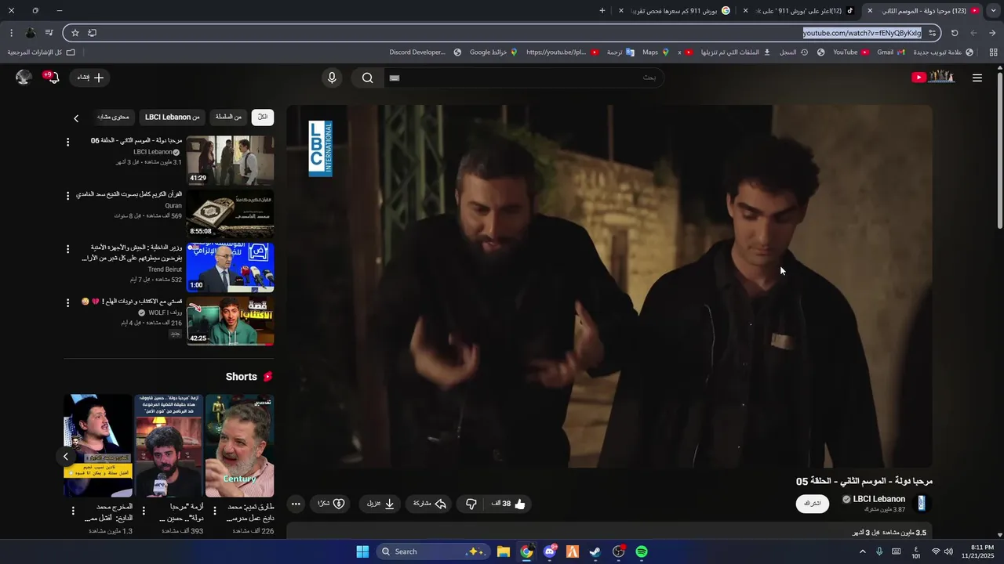Show more filter chips with arrow

point(76,118)
